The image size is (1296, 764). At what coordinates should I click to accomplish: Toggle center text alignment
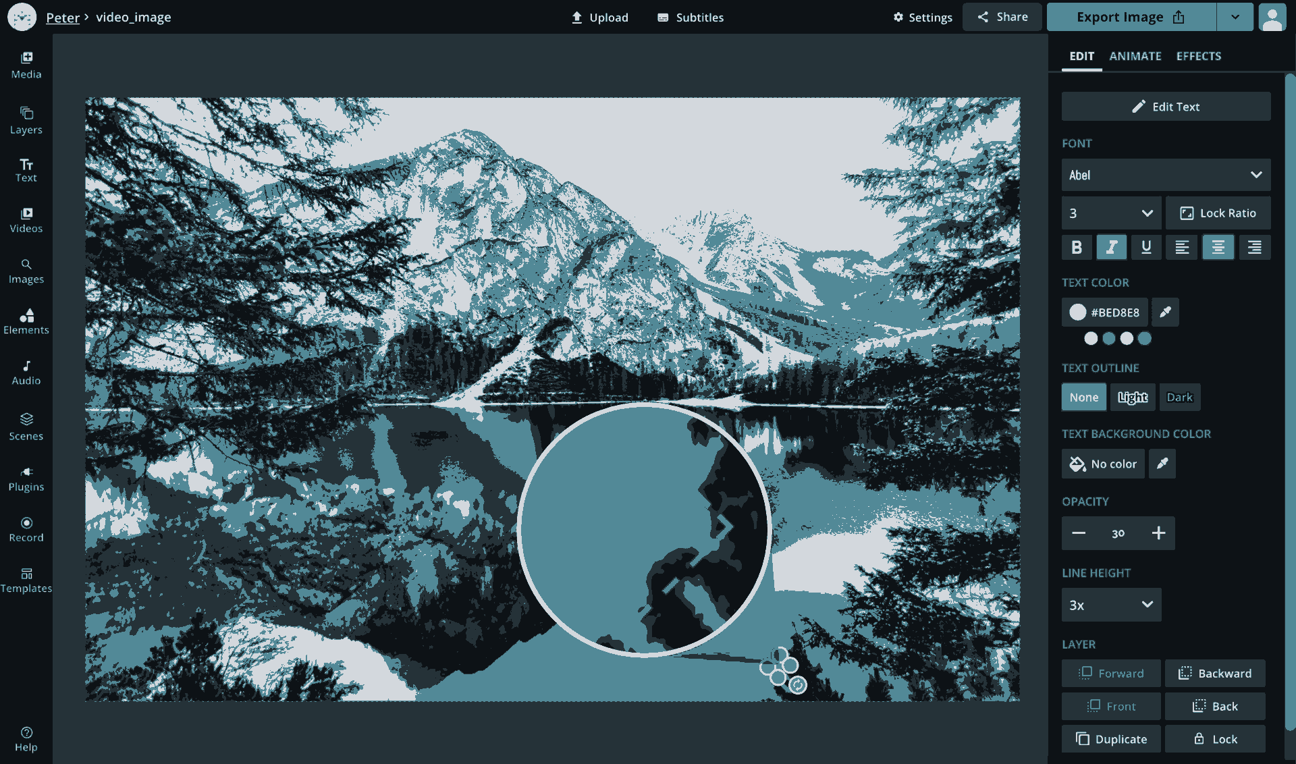[1218, 247]
